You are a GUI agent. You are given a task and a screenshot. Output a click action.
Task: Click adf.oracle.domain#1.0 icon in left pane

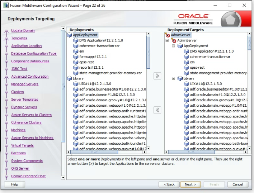[76, 95]
